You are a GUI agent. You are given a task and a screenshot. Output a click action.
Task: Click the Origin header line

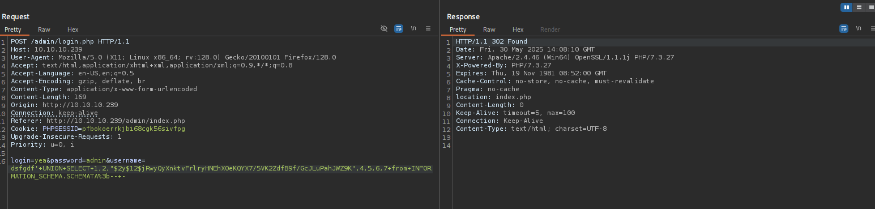pyautogui.click(x=65, y=105)
